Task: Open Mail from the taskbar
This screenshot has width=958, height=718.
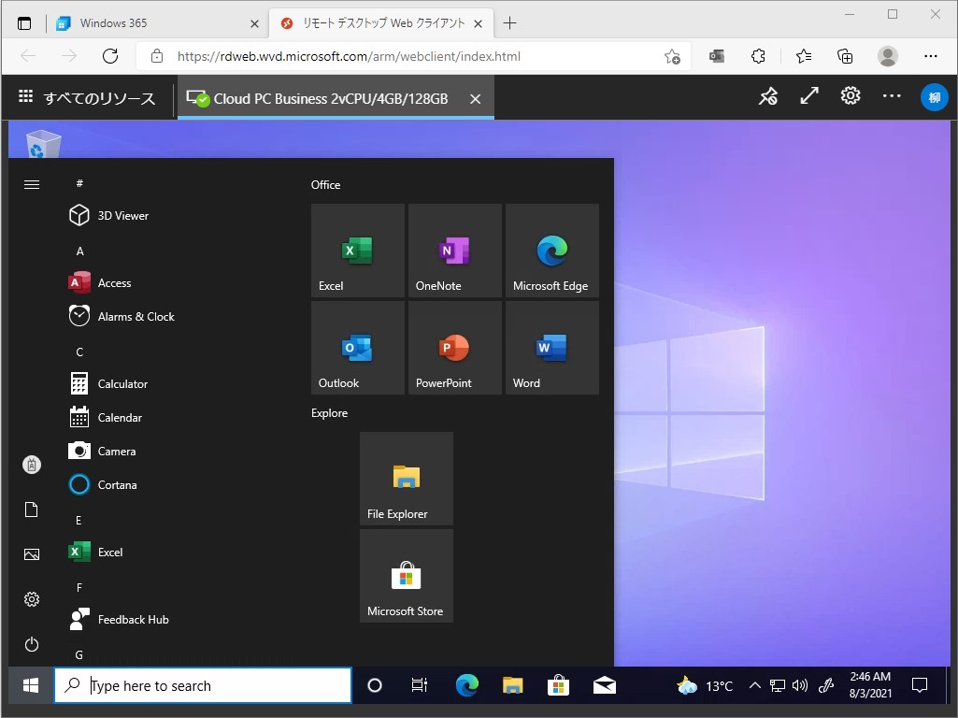Action: [x=604, y=685]
